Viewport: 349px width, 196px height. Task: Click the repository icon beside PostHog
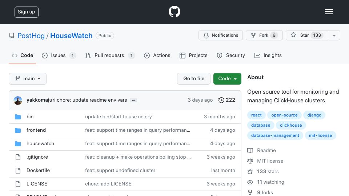pos(12,36)
